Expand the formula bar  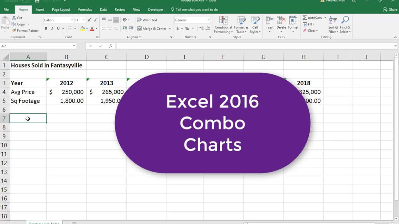point(395,46)
